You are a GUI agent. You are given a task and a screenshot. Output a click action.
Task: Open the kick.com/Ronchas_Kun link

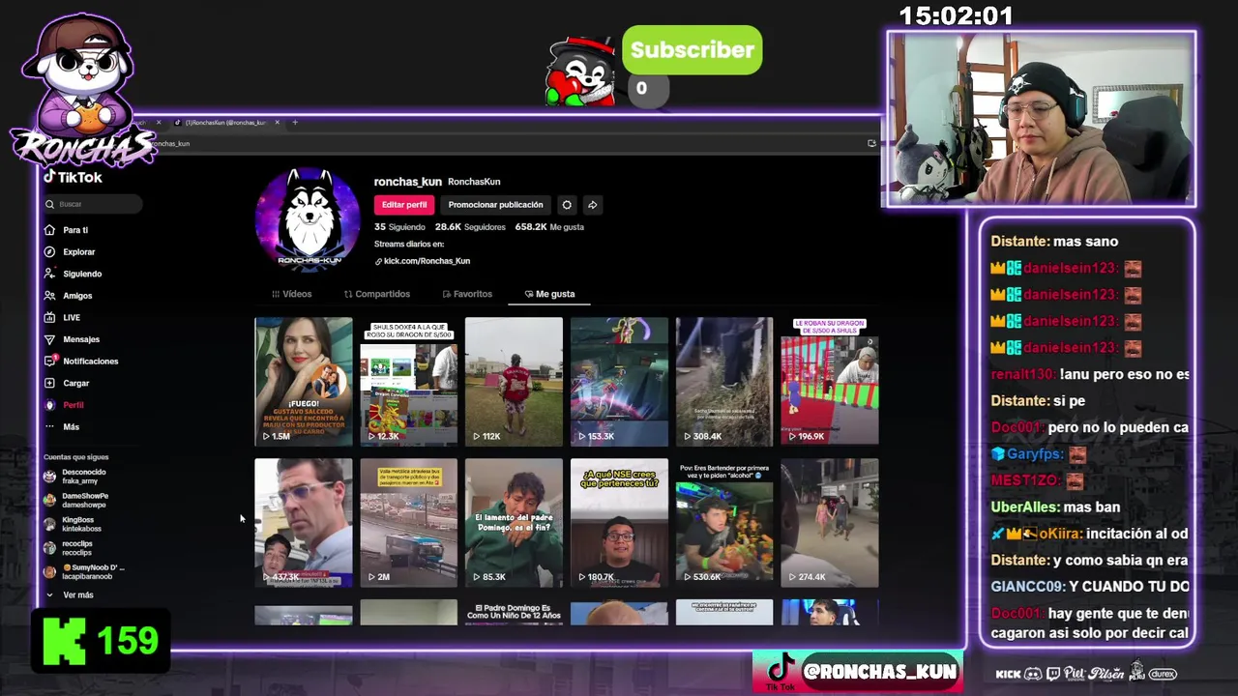423,261
